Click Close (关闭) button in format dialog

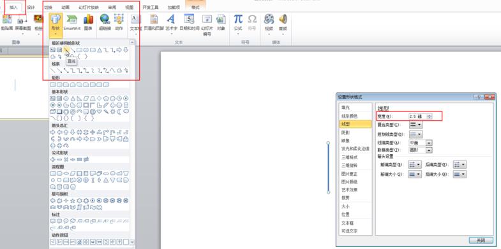(481, 240)
